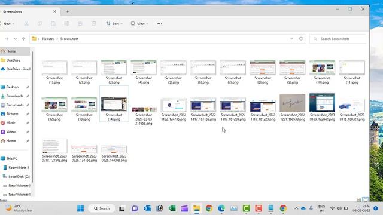383x215 pixels.
Task: Click the Paste clipboard icon
Action: click(x=53, y=24)
